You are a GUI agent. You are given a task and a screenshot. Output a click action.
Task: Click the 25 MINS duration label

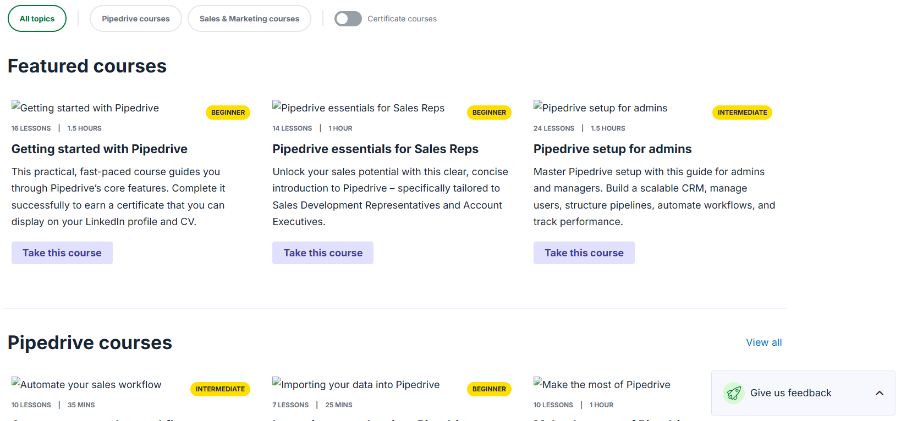click(339, 405)
